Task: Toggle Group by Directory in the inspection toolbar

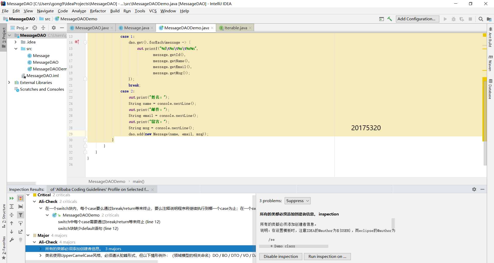Action: pos(21,206)
